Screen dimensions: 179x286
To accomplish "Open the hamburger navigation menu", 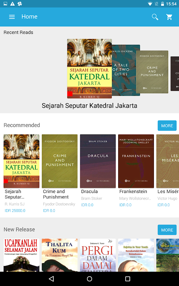I will pyautogui.click(x=12, y=17).
